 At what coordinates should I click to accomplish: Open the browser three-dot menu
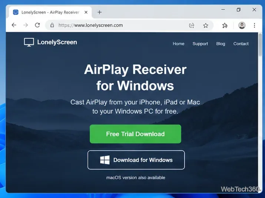[x=254, y=25]
